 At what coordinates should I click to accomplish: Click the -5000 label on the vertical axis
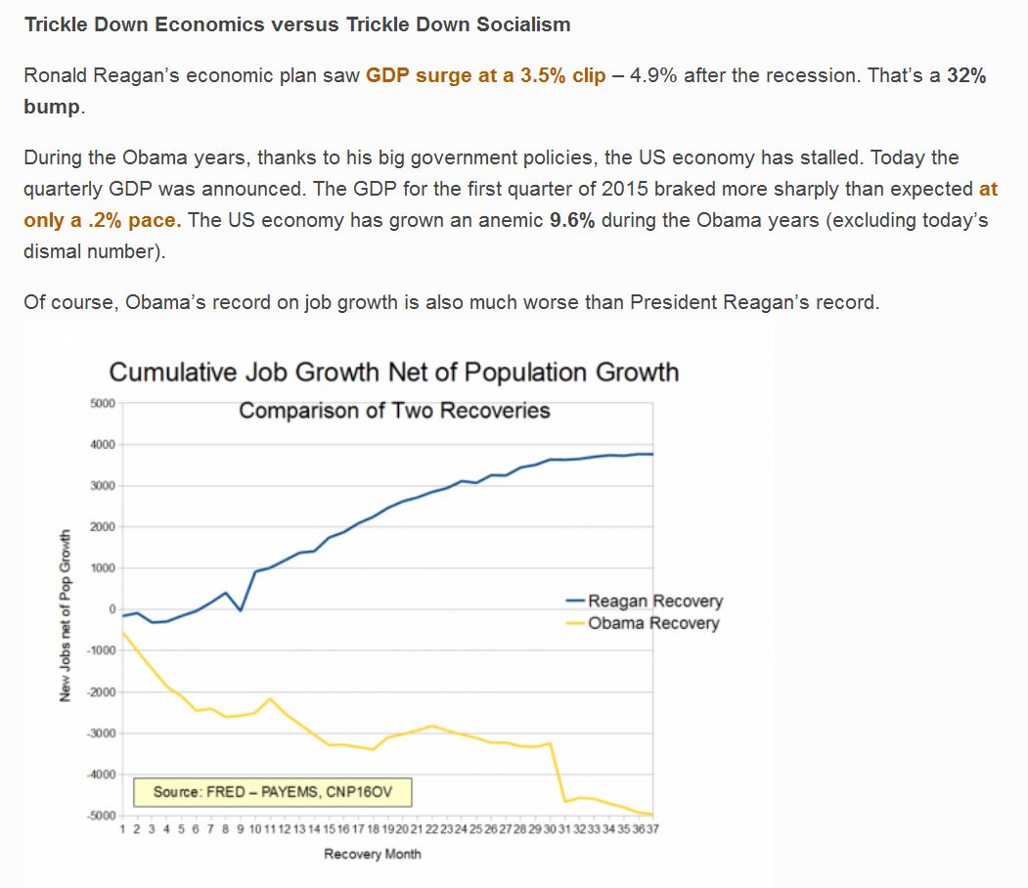[x=101, y=816]
